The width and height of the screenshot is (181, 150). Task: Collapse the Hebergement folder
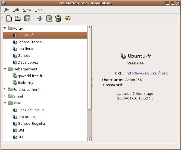tap(5, 69)
